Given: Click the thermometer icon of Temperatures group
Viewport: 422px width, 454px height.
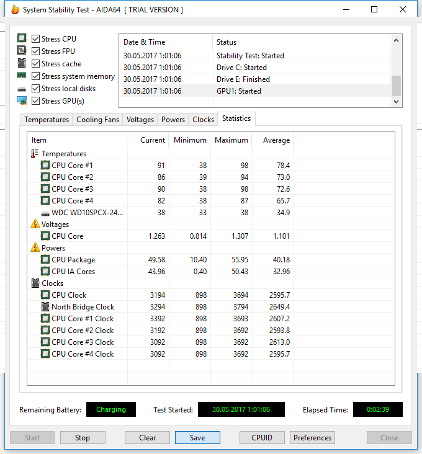Looking at the screenshot, I should click(35, 153).
